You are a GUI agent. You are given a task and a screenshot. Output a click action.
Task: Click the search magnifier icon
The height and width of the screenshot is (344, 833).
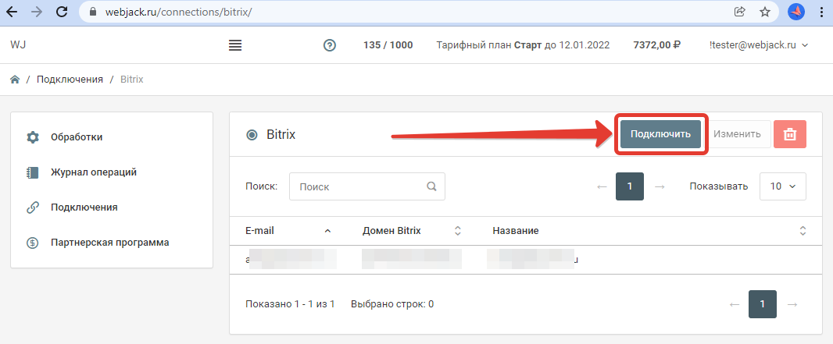(431, 187)
